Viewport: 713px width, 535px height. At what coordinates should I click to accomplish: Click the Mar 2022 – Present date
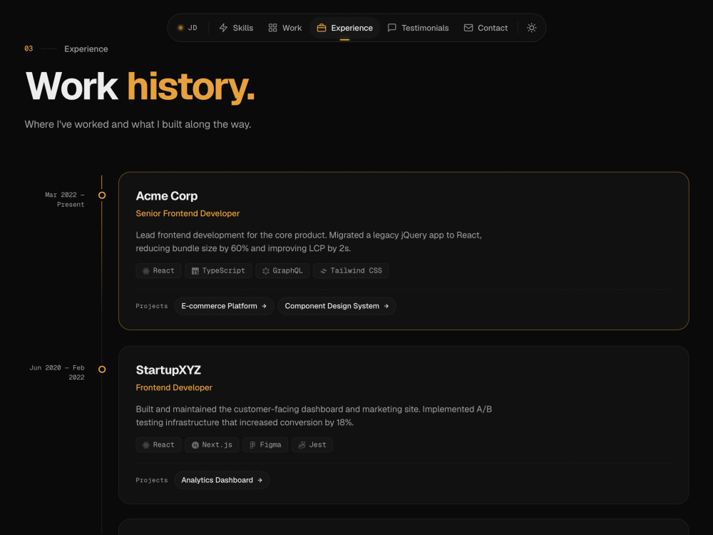click(65, 200)
